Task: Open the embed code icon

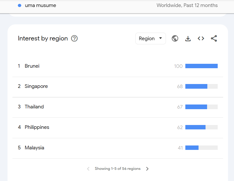Action: point(201,38)
